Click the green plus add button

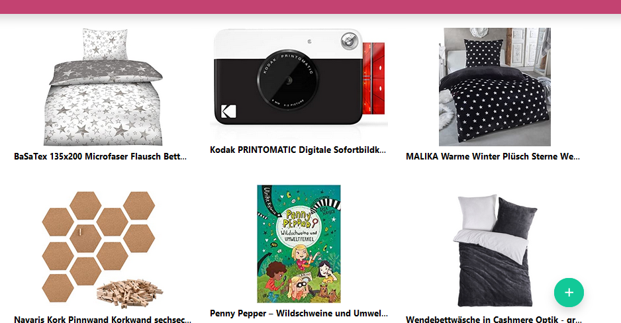click(x=569, y=293)
